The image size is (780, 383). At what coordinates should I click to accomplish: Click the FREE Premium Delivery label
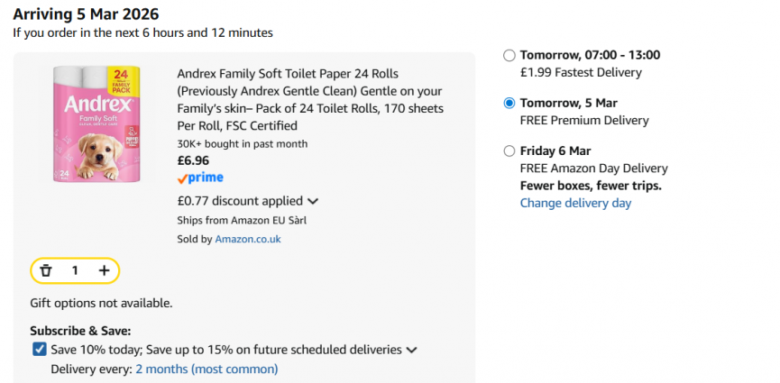[x=583, y=120]
